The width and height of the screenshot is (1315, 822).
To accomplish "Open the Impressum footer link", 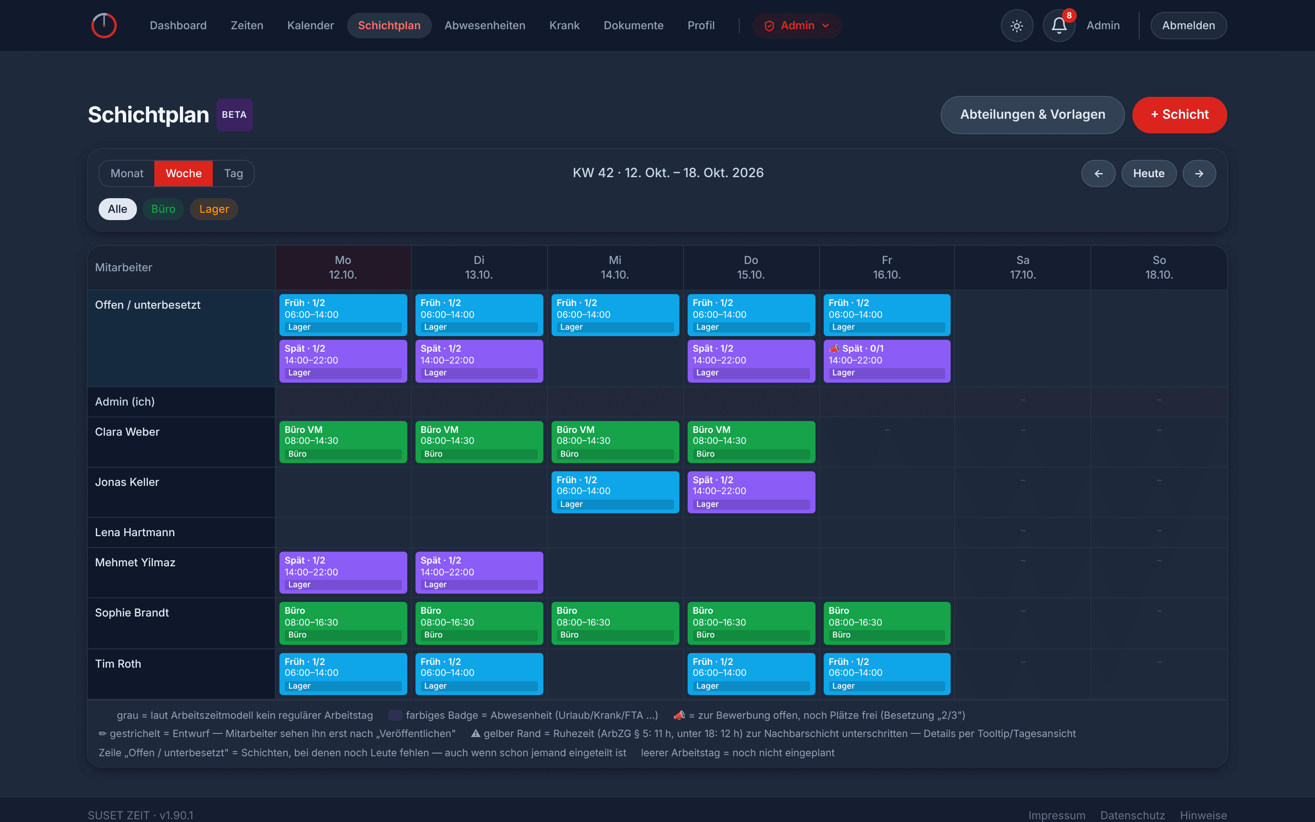I will 1057,815.
